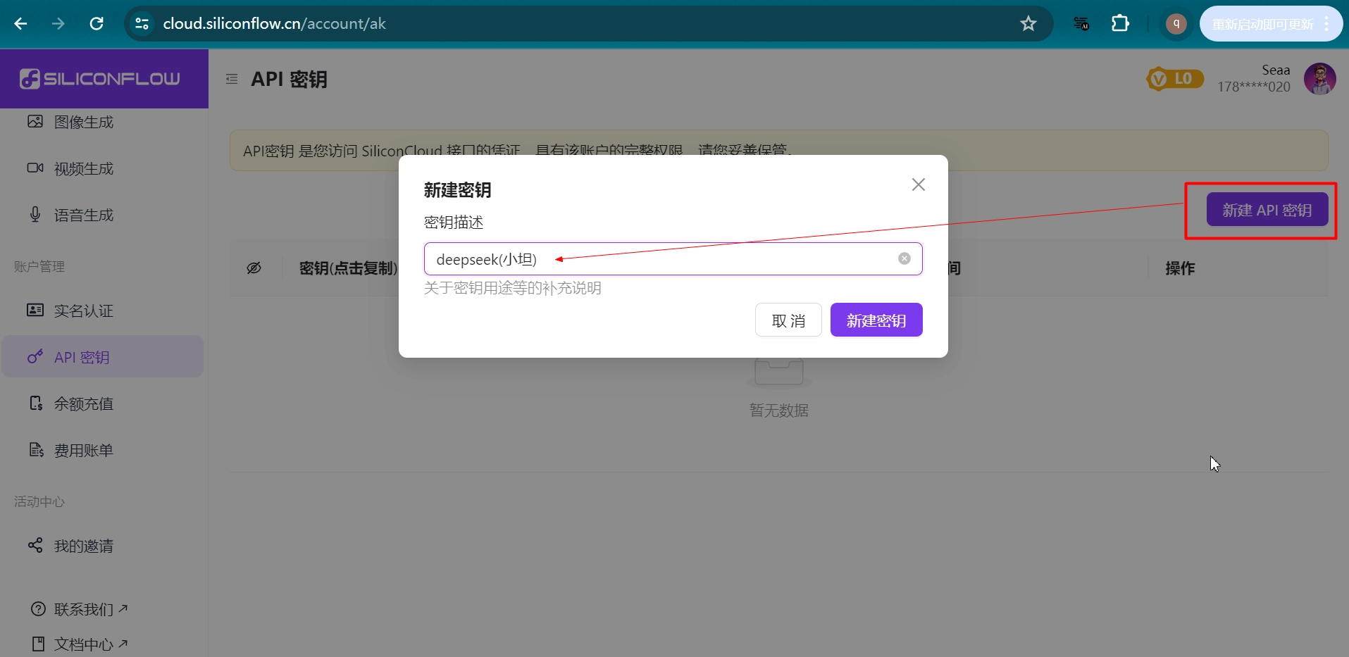Open the media control icon in browser toolbar
Image resolution: width=1349 pixels, height=657 pixels.
1081,24
